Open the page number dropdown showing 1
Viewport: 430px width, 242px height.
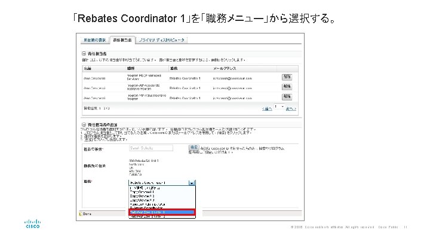pyautogui.click(x=279, y=106)
